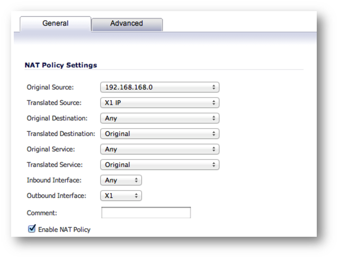Click the arrow stepper on Inbound Interface

(136, 180)
